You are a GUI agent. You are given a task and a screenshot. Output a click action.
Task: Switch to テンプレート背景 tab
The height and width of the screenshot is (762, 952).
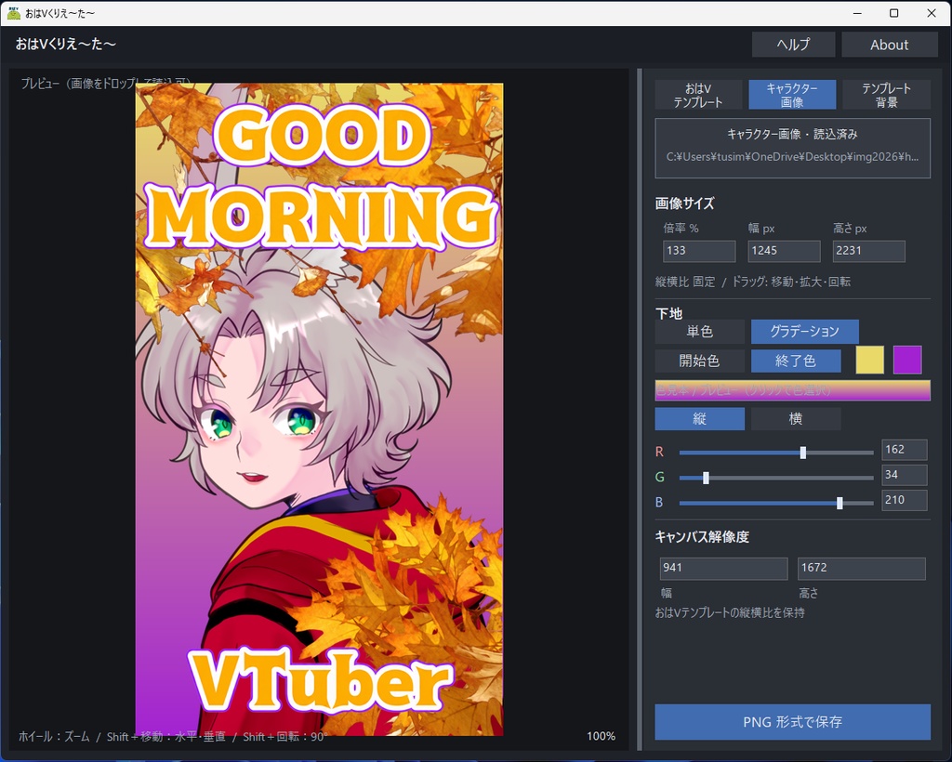pyautogui.click(x=886, y=95)
